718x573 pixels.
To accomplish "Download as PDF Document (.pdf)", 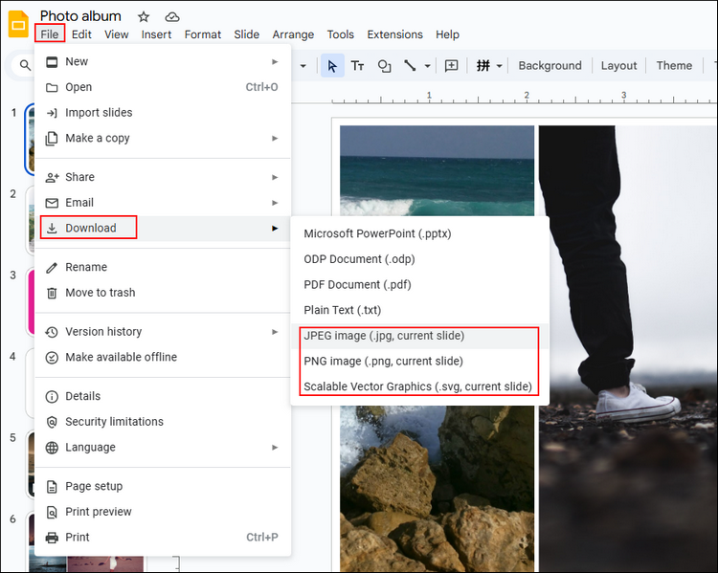I will 420,285.
